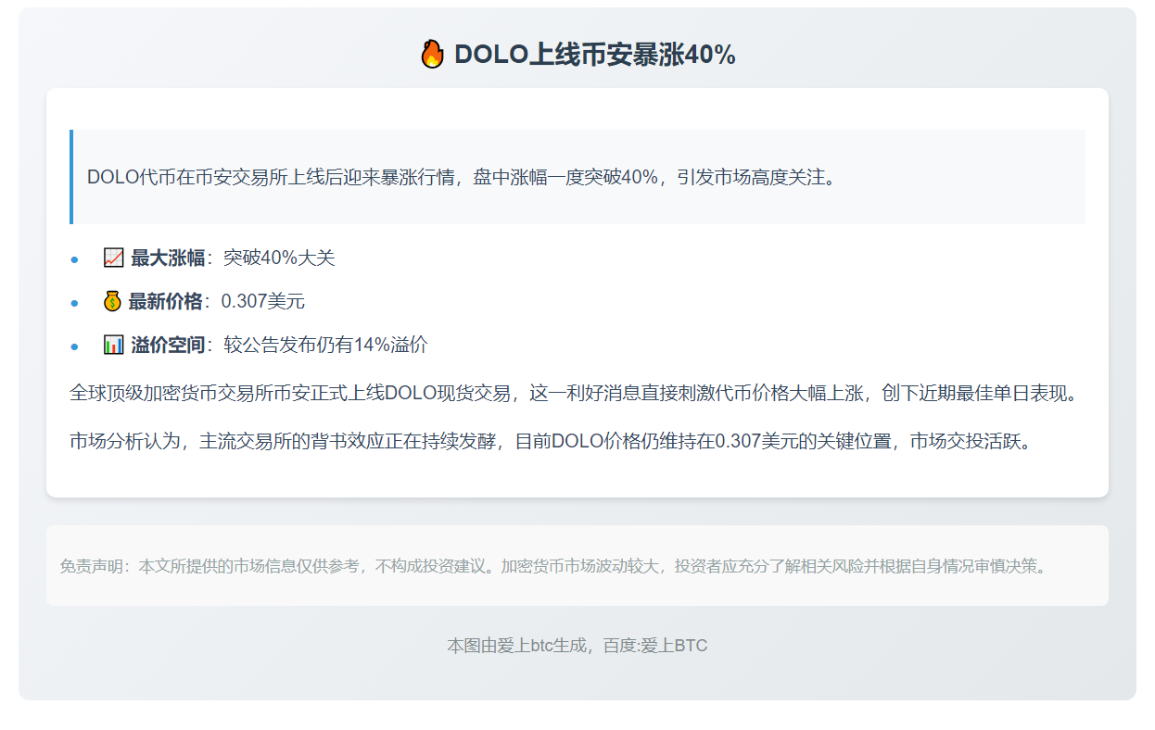Click the money bag icon beside 最新价格
This screenshot has width=1155, height=730.
[113, 301]
